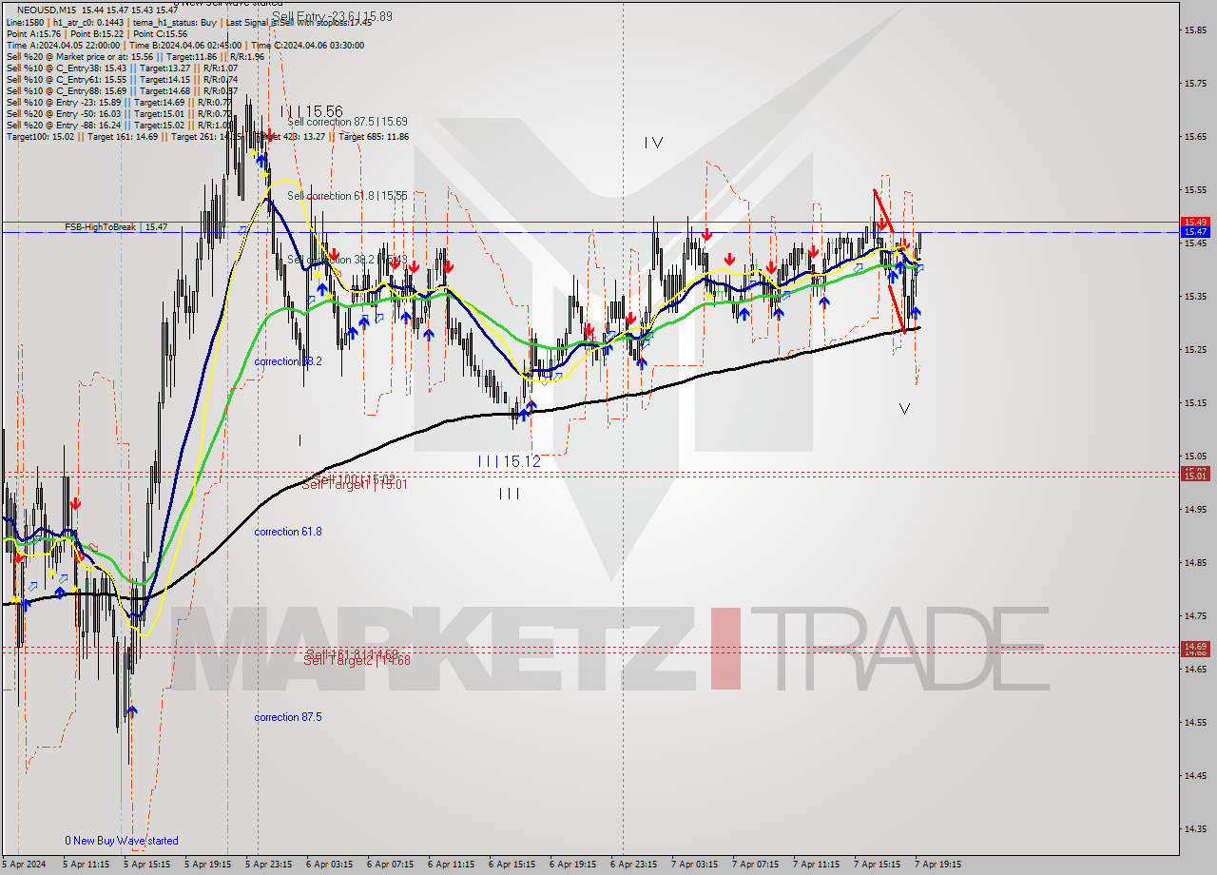Click '7 Apr 03:15' on the time axis
Viewport: 1217px width, 875px height.
tap(696, 865)
